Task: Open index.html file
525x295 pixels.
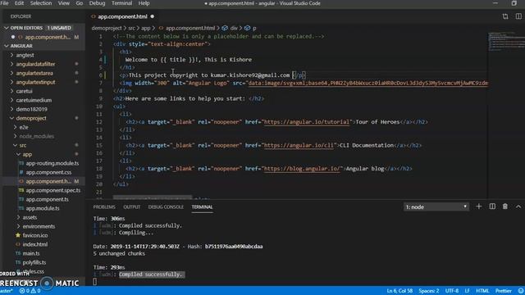Action: click(x=34, y=244)
